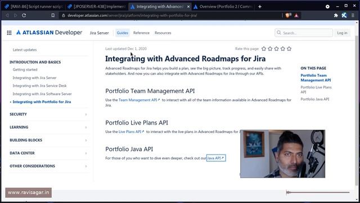Go back with the browser back arrow

(x=7, y=15)
